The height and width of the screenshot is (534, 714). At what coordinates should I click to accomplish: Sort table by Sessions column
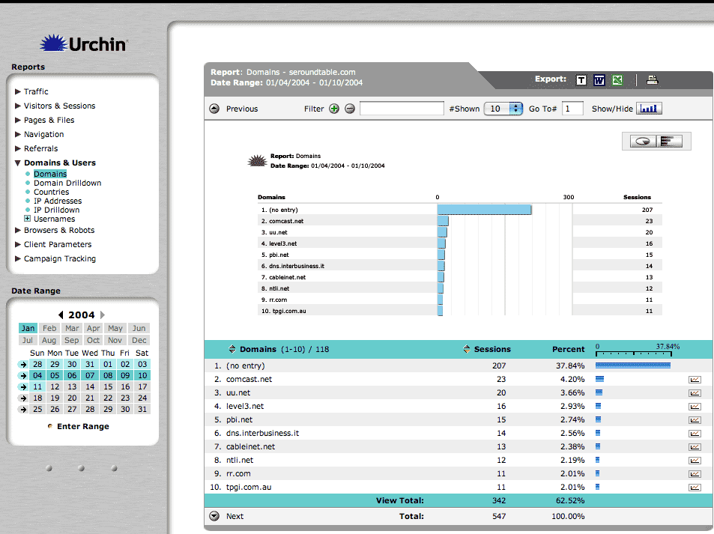[x=467, y=349]
